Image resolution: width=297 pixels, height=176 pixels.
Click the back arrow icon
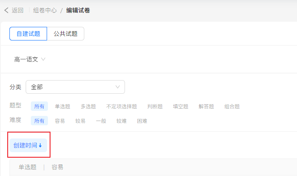(x=6, y=10)
